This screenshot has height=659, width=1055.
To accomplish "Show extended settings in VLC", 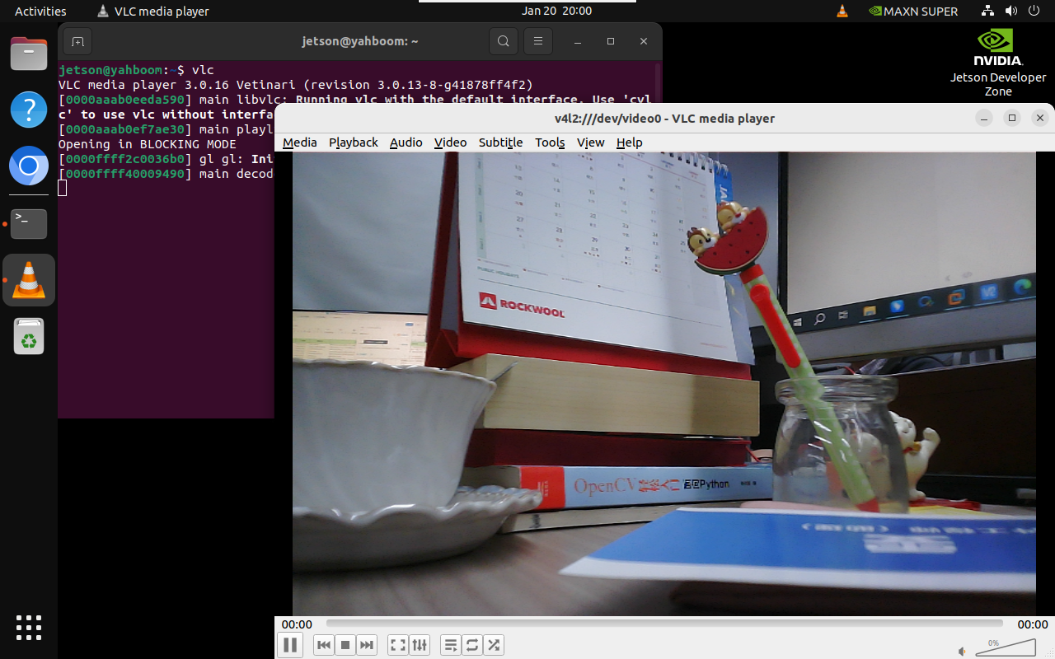I will point(420,645).
